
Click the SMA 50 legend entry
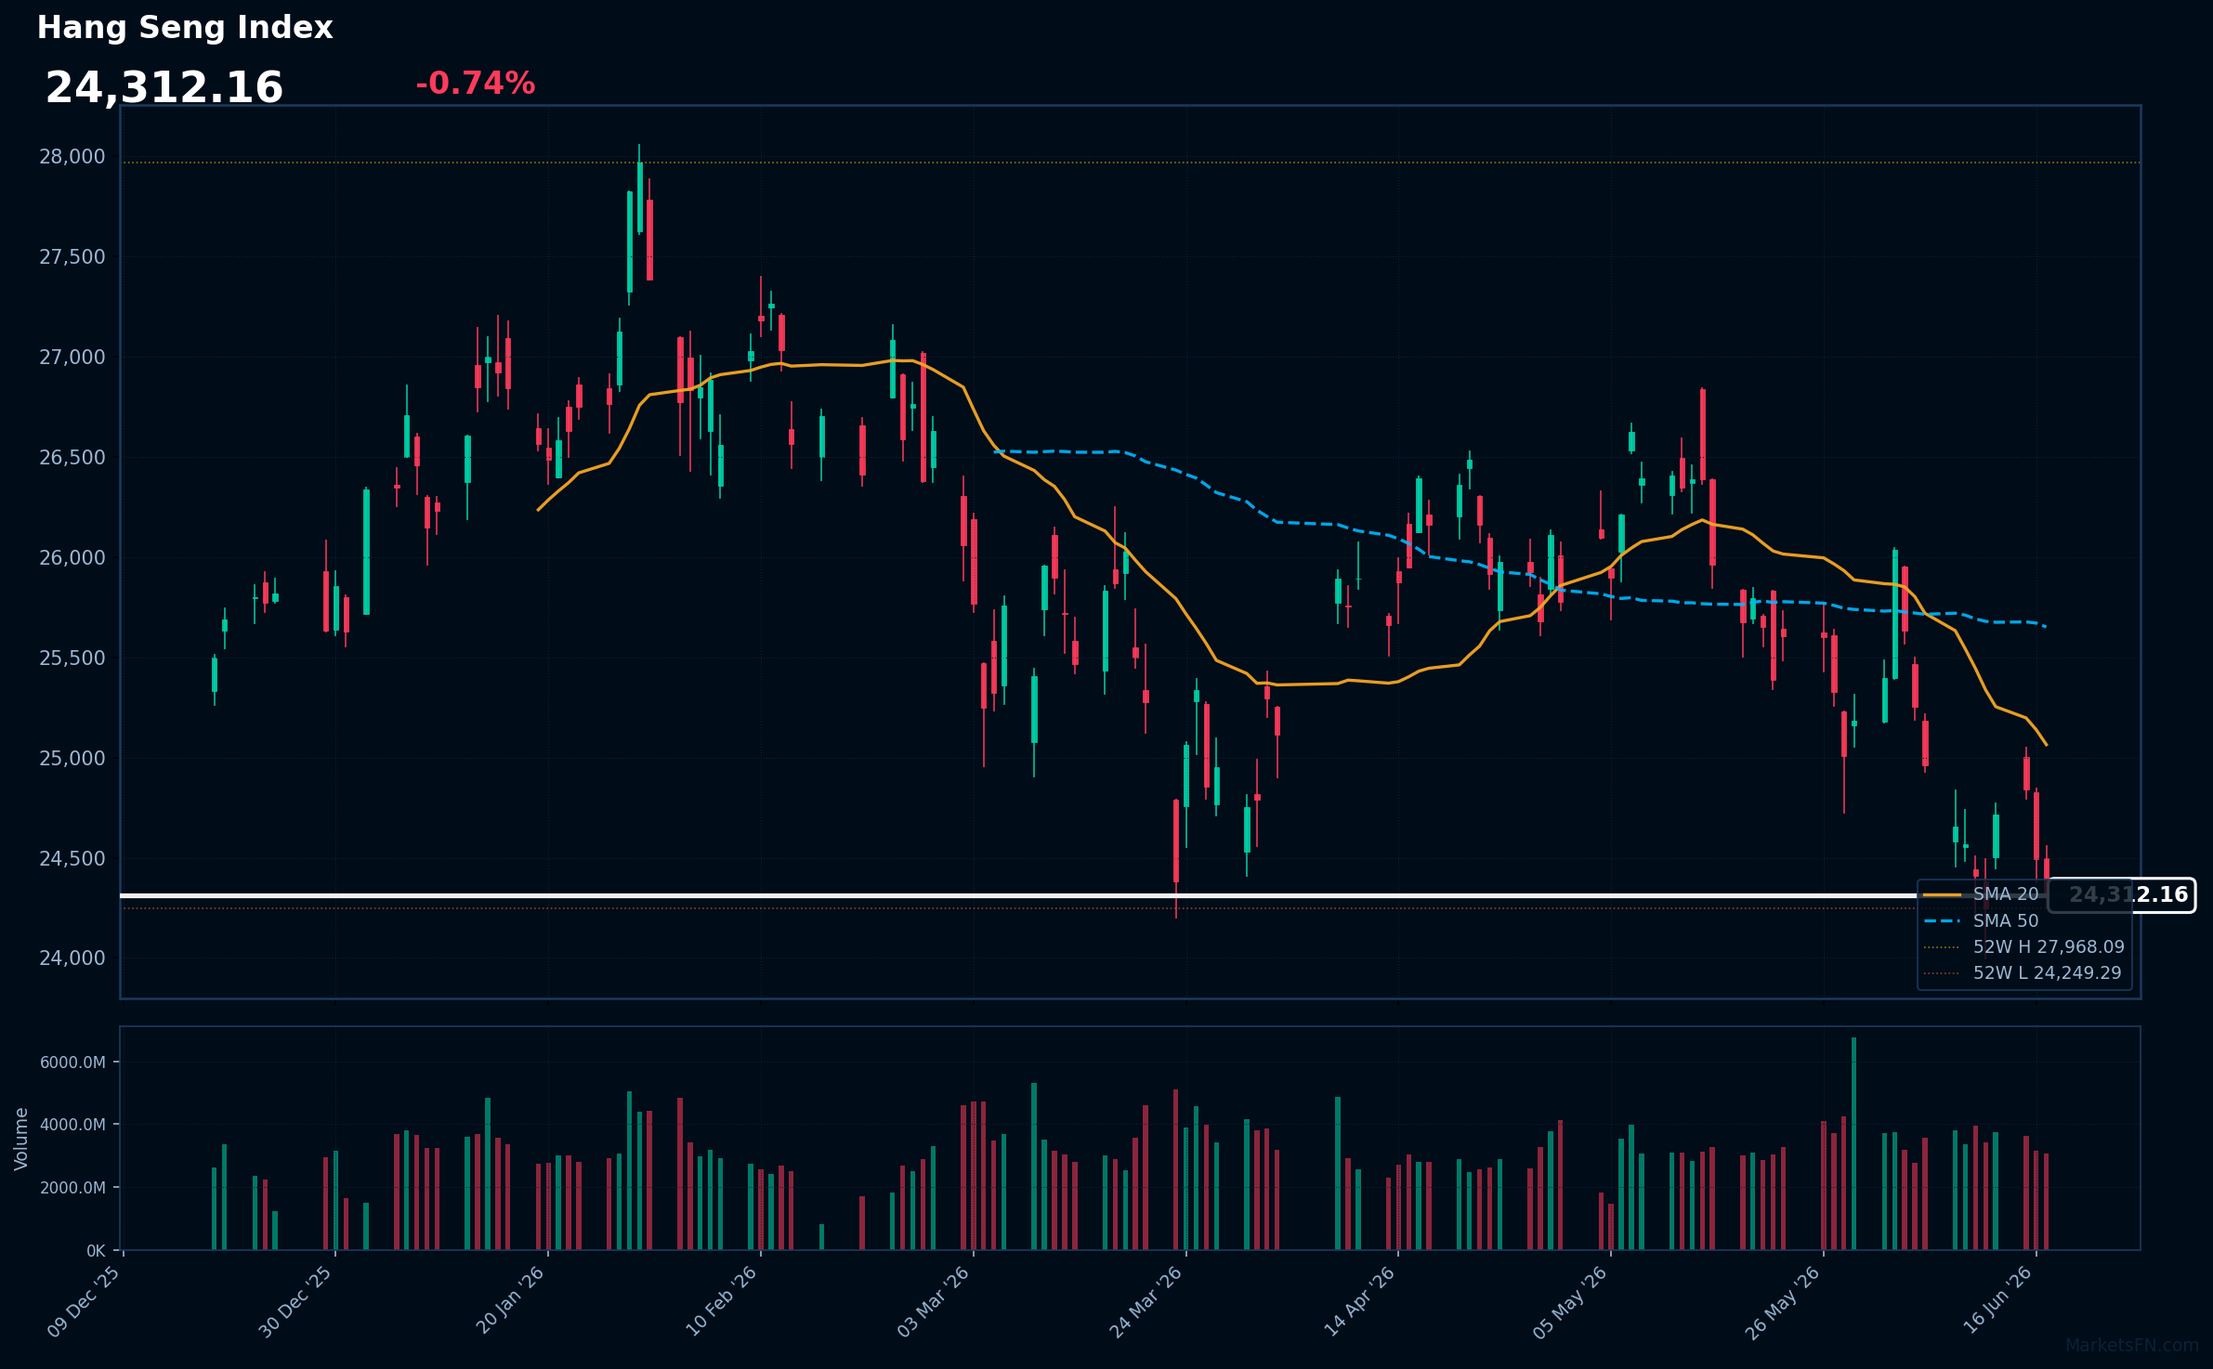(1981, 921)
